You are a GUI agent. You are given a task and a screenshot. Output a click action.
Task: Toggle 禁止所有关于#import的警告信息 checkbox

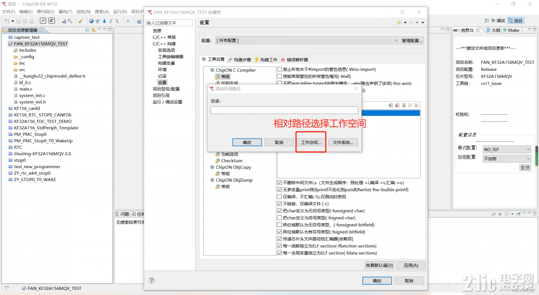click(279, 69)
